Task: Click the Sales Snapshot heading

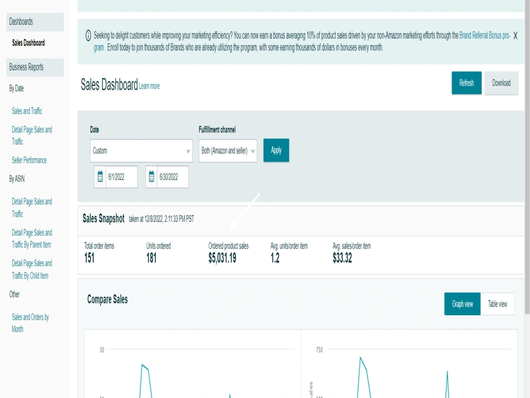Action: (103, 219)
